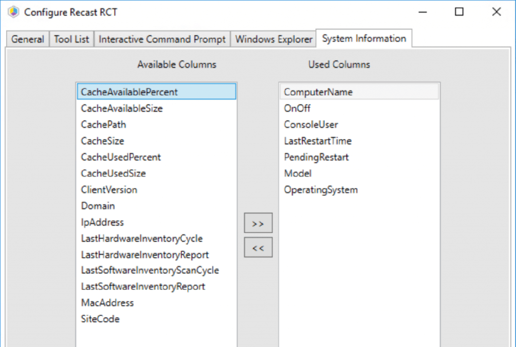Image resolution: width=516 pixels, height=347 pixels.
Task: Switch to the Windows Explorer tab
Action: pos(273,38)
